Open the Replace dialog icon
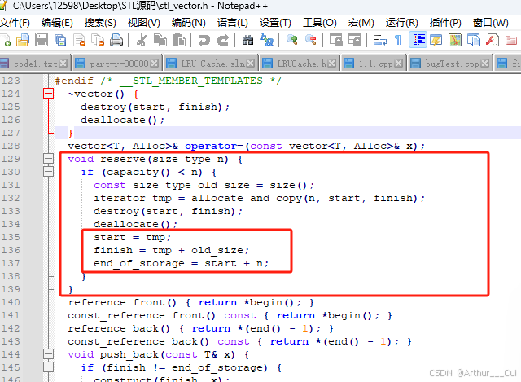The height and width of the screenshot is (382, 521). [x=267, y=40]
